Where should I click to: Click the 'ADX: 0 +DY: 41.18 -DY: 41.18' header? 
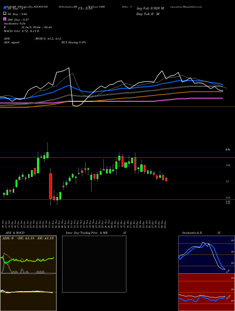point(28,238)
